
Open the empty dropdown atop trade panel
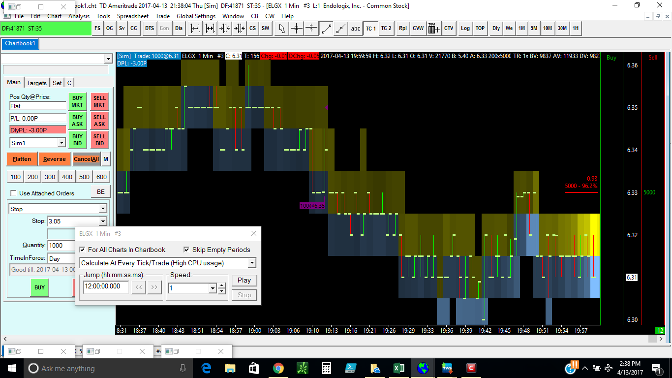[108, 59]
